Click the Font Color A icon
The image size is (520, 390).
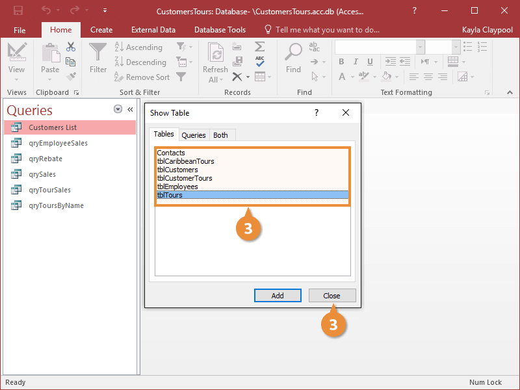(342, 77)
